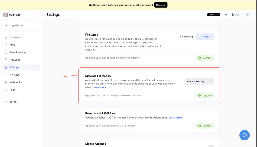The image size is (257, 147).
Task: Click the Transformations sidebar icon
Action: [6, 52]
